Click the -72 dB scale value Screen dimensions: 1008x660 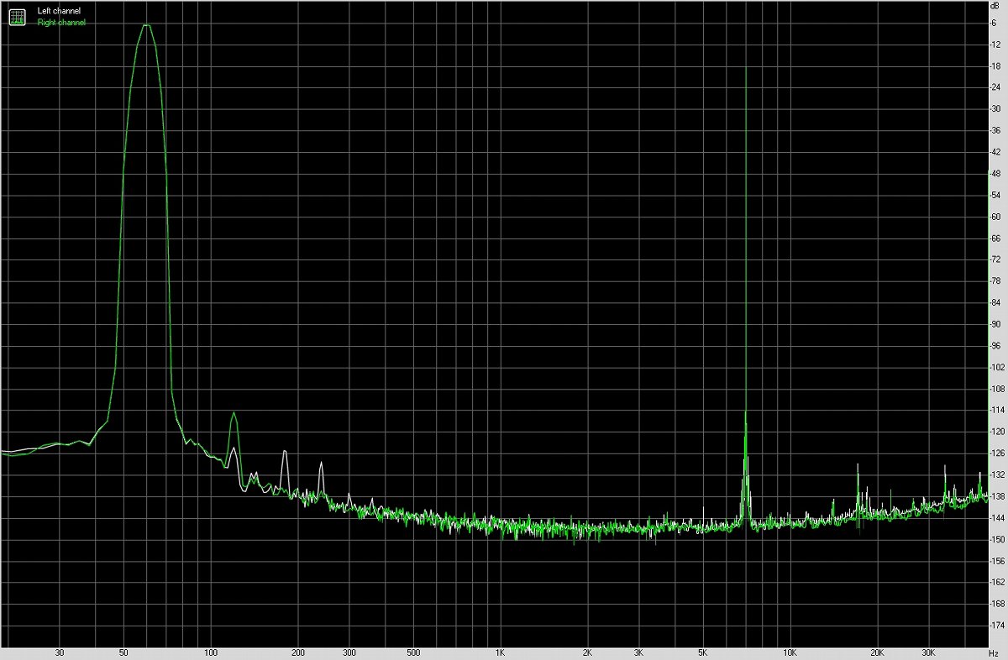996,259
